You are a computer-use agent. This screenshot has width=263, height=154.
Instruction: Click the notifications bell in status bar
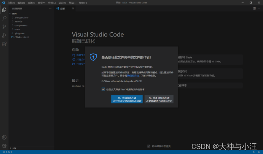tap(259, 152)
